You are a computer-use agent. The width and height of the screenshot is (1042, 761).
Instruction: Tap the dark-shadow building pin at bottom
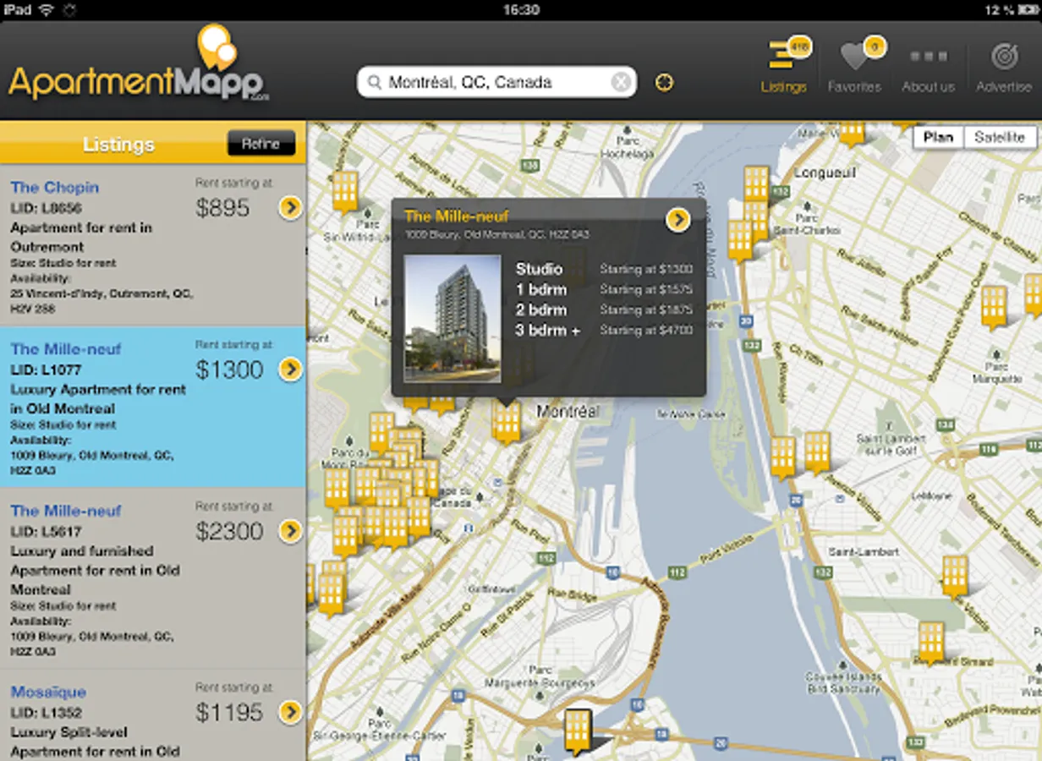pyautogui.click(x=578, y=731)
